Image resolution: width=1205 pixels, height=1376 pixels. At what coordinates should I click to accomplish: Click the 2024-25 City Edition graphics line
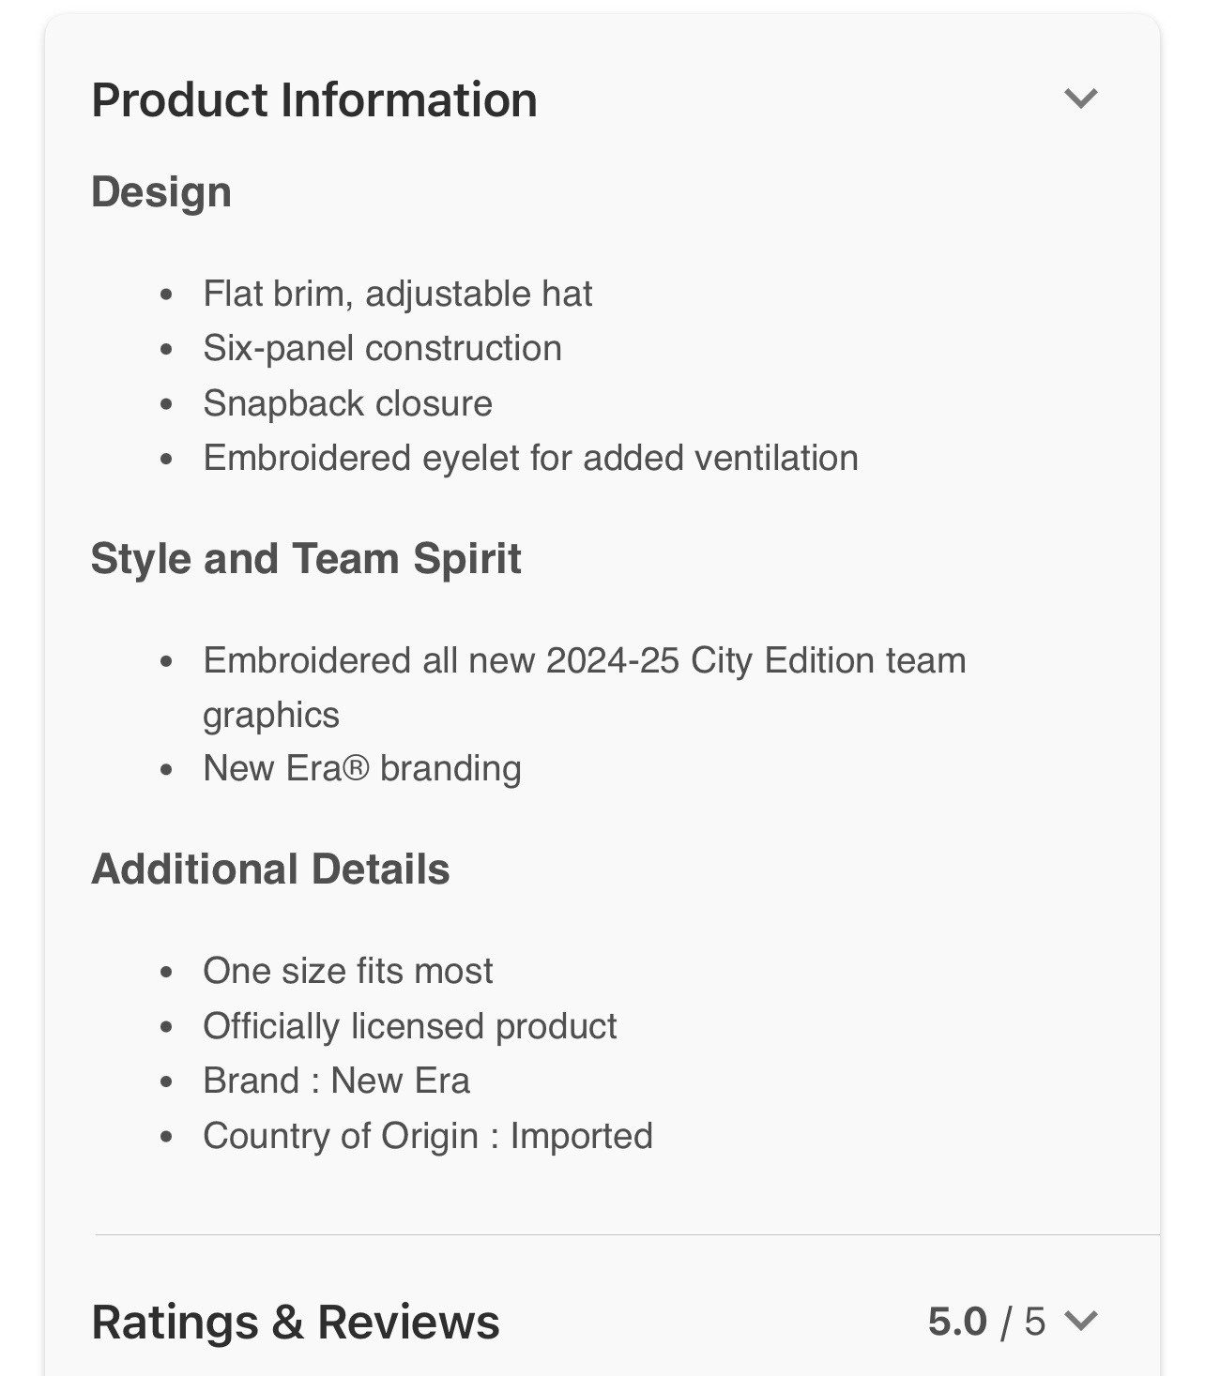coord(585,660)
